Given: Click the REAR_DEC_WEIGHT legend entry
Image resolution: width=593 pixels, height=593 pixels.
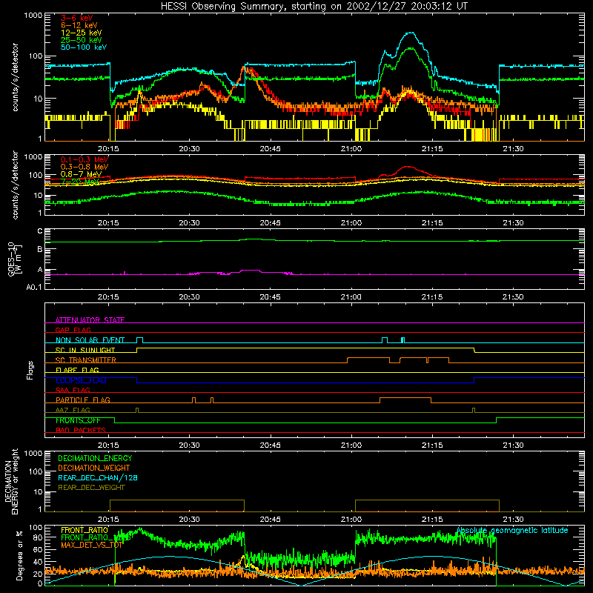Looking at the screenshot, I should [91, 488].
